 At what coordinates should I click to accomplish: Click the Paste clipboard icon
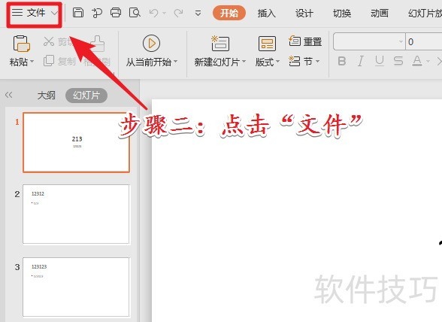pyautogui.click(x=21, y=44)
